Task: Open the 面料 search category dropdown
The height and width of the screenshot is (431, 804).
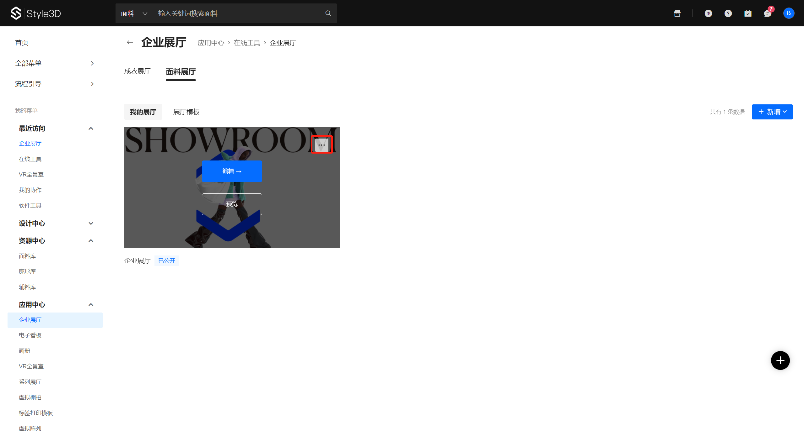Action: click(x=134, y=13)
